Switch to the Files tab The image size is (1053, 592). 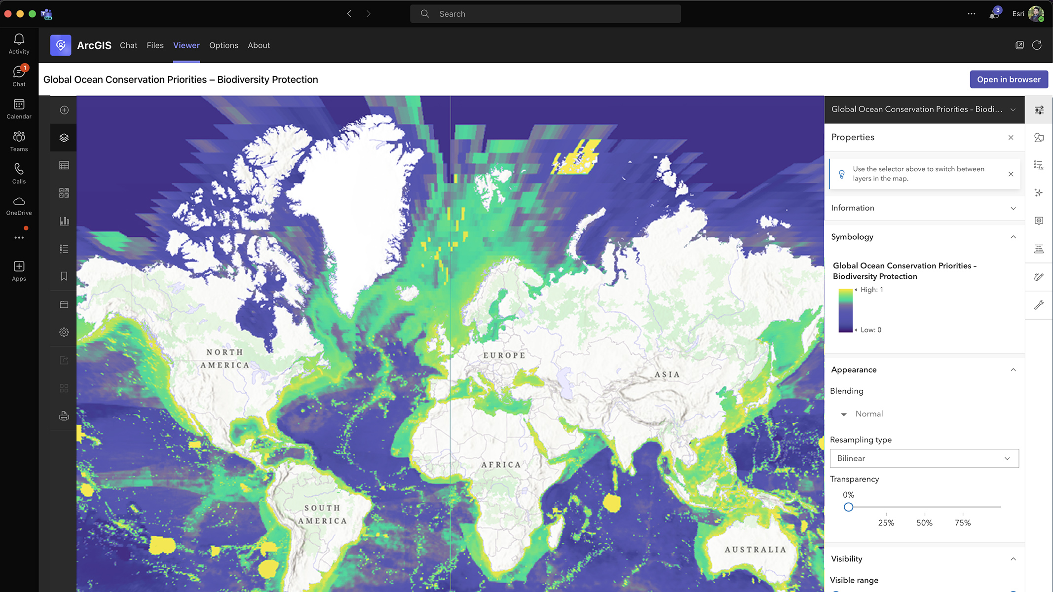[x=155, y=45]
